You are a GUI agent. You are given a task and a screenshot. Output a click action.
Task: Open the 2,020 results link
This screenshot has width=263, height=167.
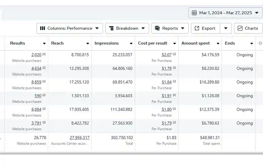pyautogui.click(x=36, y=55)
